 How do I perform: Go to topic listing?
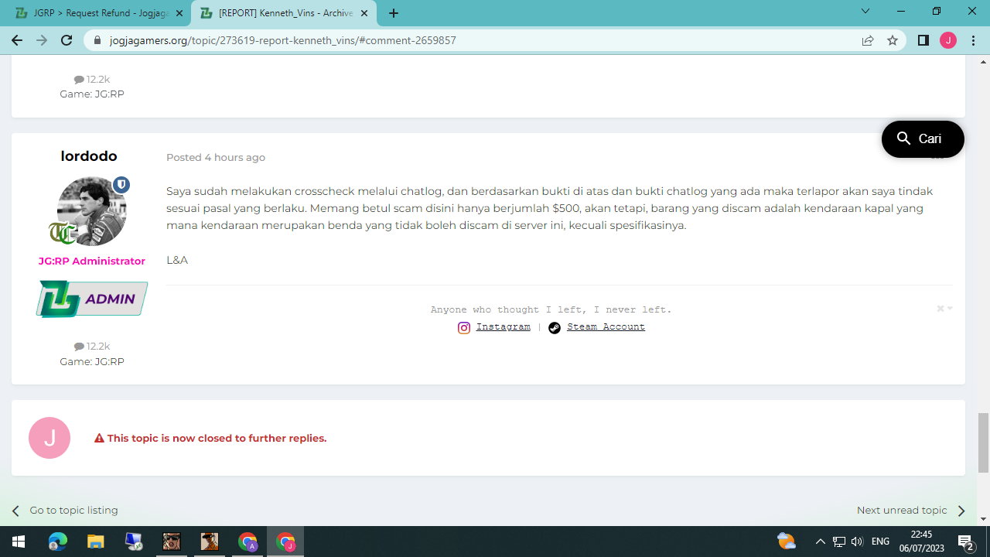coord(73,511)
